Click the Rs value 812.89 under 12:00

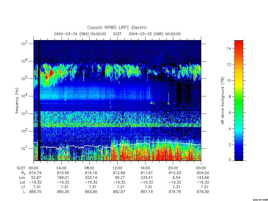[119, 173]
